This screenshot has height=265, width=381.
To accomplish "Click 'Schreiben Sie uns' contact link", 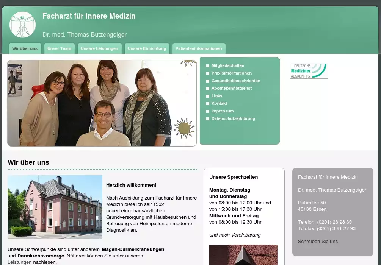I will (318, 241).
